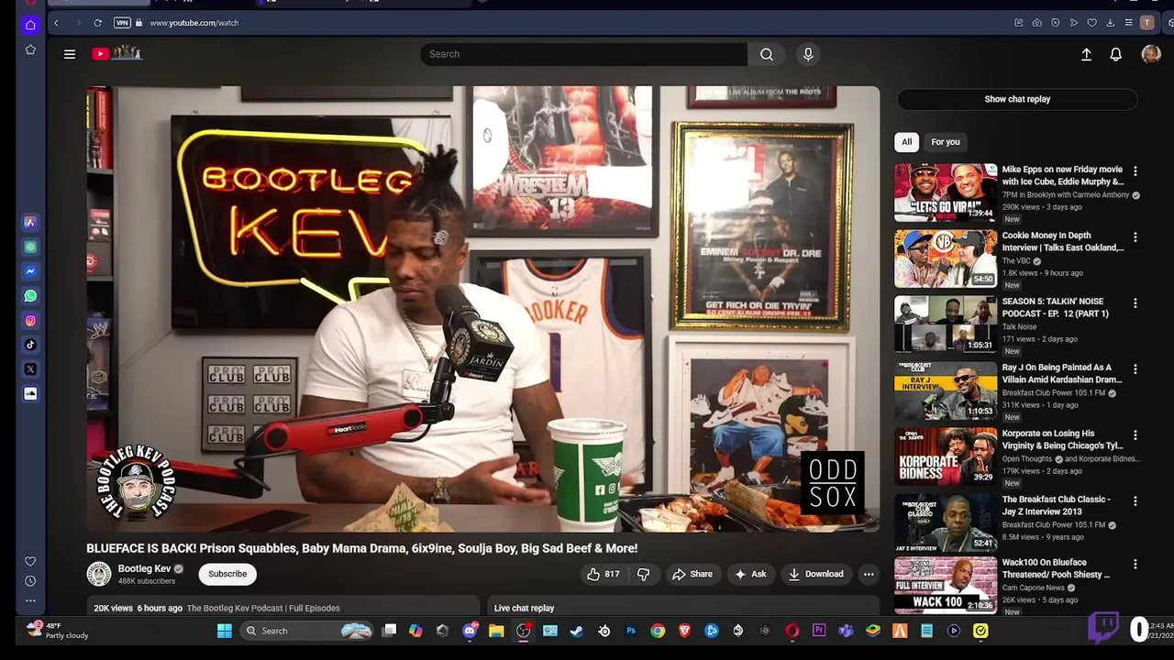Open Premiere Pro from taskbar
The image size is (1174, 660).
(819, 631)
